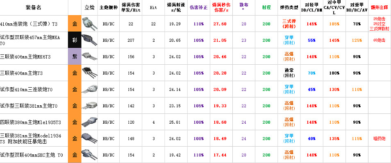Viewport: 391px width, 163px height.
Task: Click the 135% medium armor value
Action: [x=334, y=138]
